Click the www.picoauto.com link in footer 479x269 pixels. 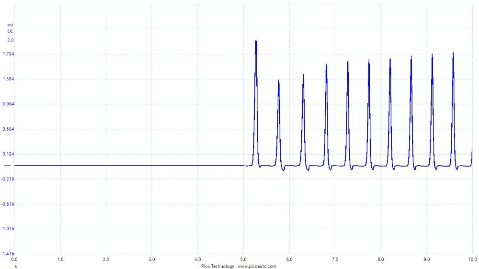pos(257,266)
